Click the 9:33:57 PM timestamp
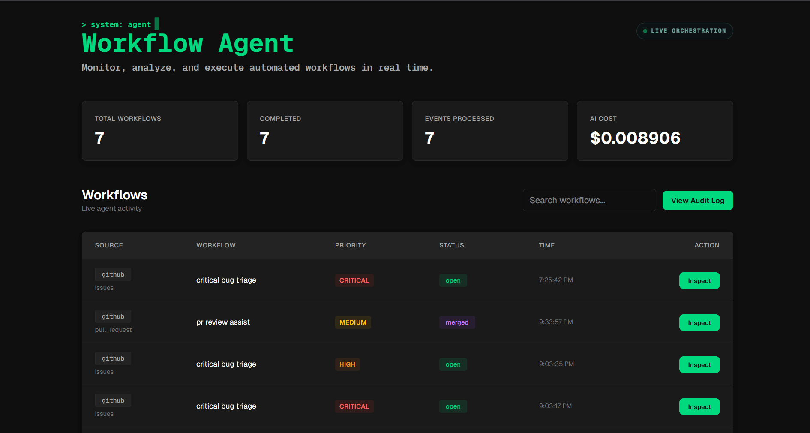This screenshot has height=433, width=810. point(556,322)
